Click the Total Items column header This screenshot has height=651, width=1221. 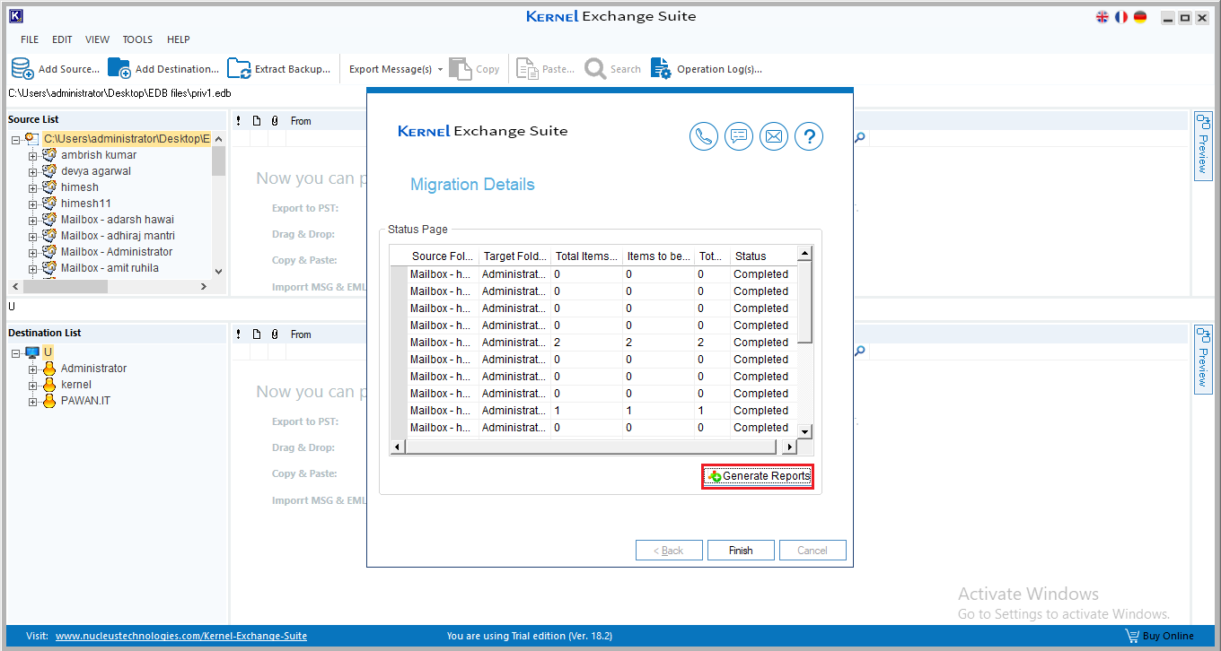[x=586, y=256]
